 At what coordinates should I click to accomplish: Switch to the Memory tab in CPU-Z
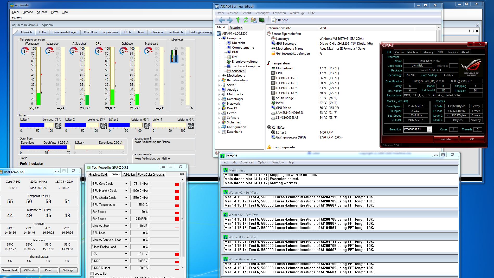428,52
